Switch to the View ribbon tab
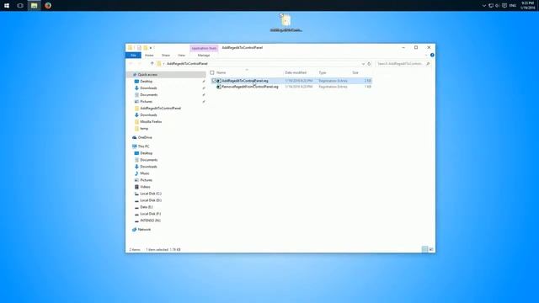The height and width of the screenshot is (303, 539). click(x=182, y=56)
